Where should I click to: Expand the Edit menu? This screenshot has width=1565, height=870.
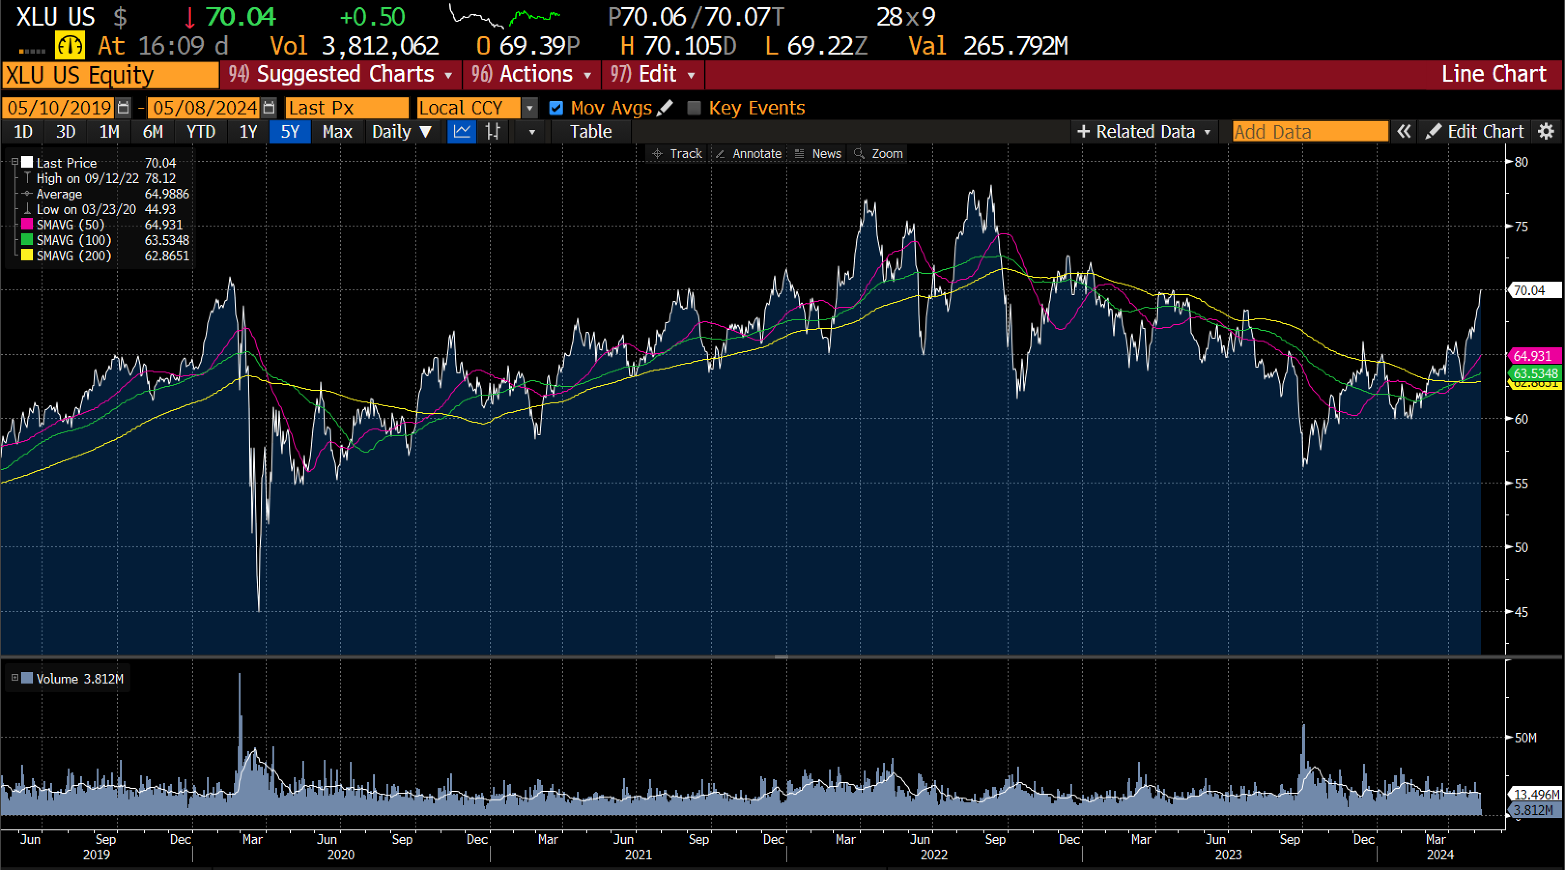pos(653,74)
